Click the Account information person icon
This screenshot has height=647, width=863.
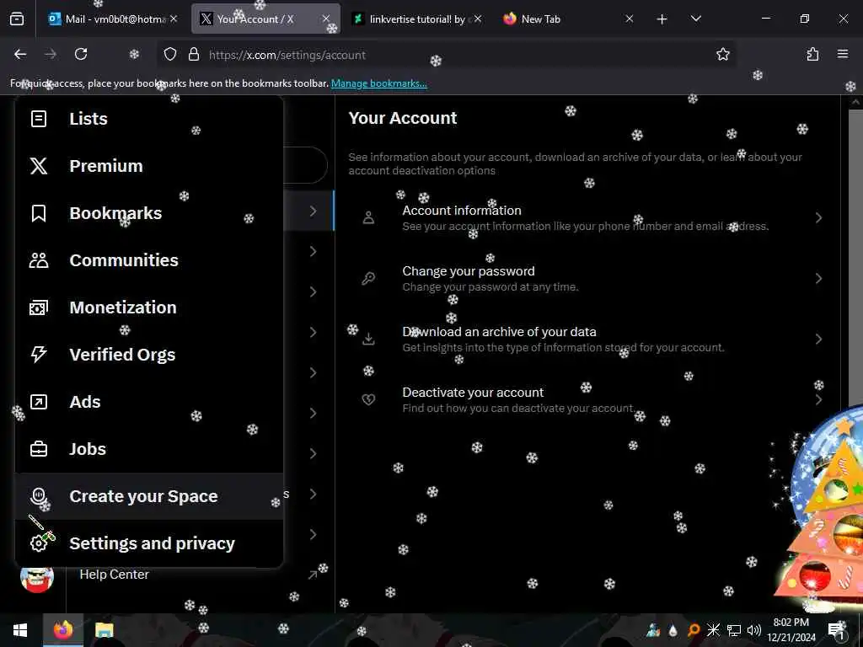pos(369,218)
